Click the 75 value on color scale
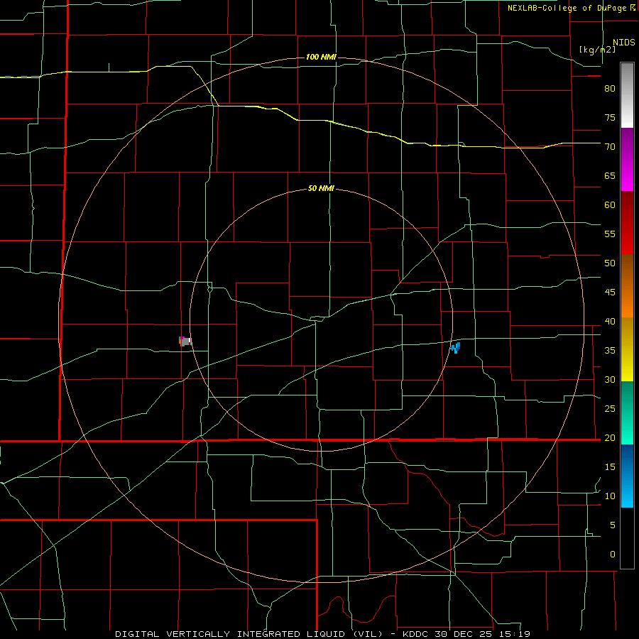 pyautogui.click(x=610, y=117)
